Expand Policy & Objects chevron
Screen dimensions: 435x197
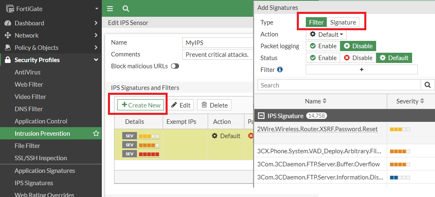[96, 47]
